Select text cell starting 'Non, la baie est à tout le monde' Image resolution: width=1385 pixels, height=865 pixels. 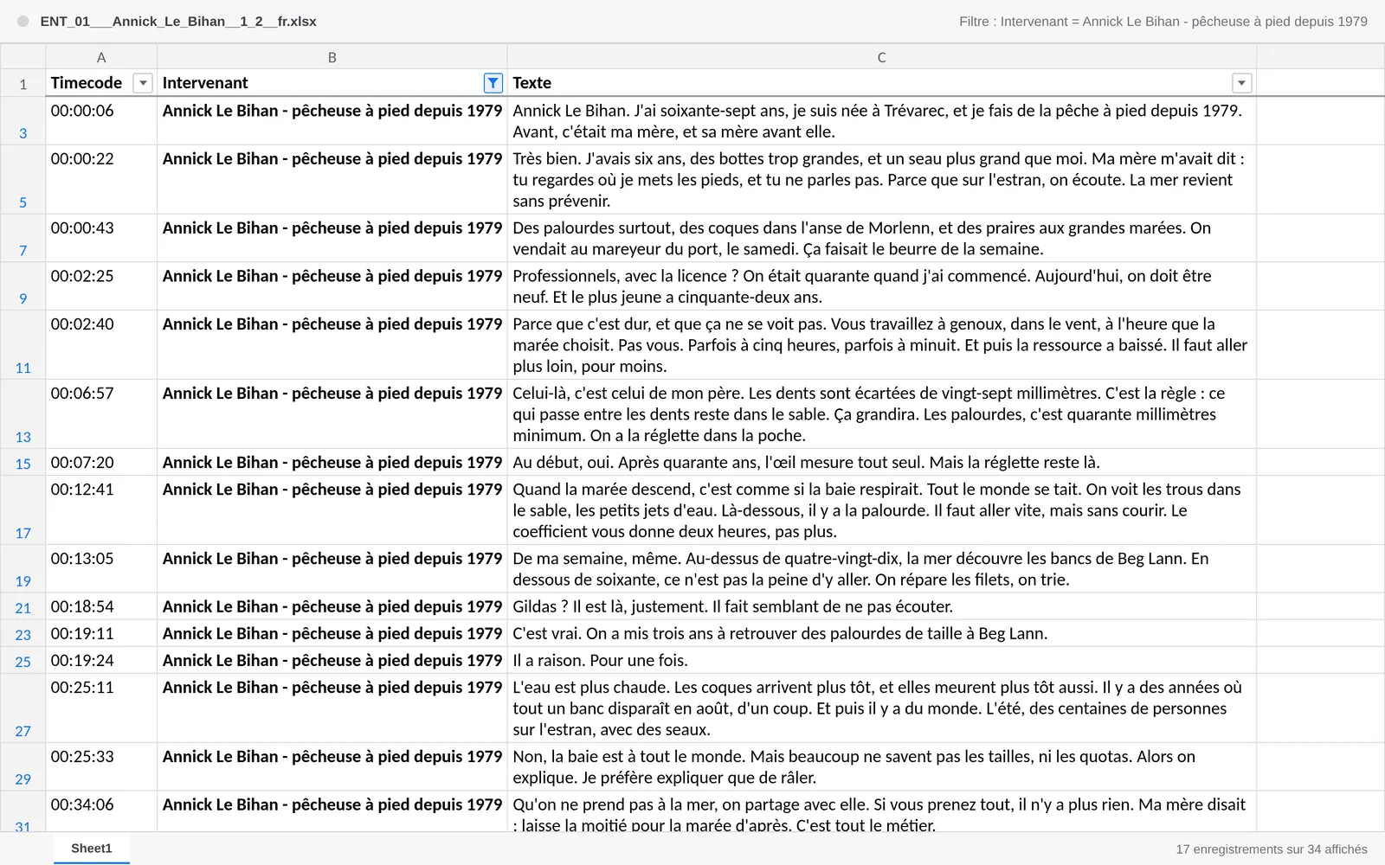[881, 766]
